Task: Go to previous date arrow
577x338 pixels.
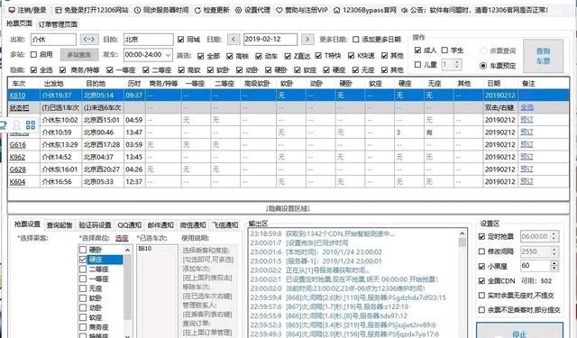Action: coord(234,39)
